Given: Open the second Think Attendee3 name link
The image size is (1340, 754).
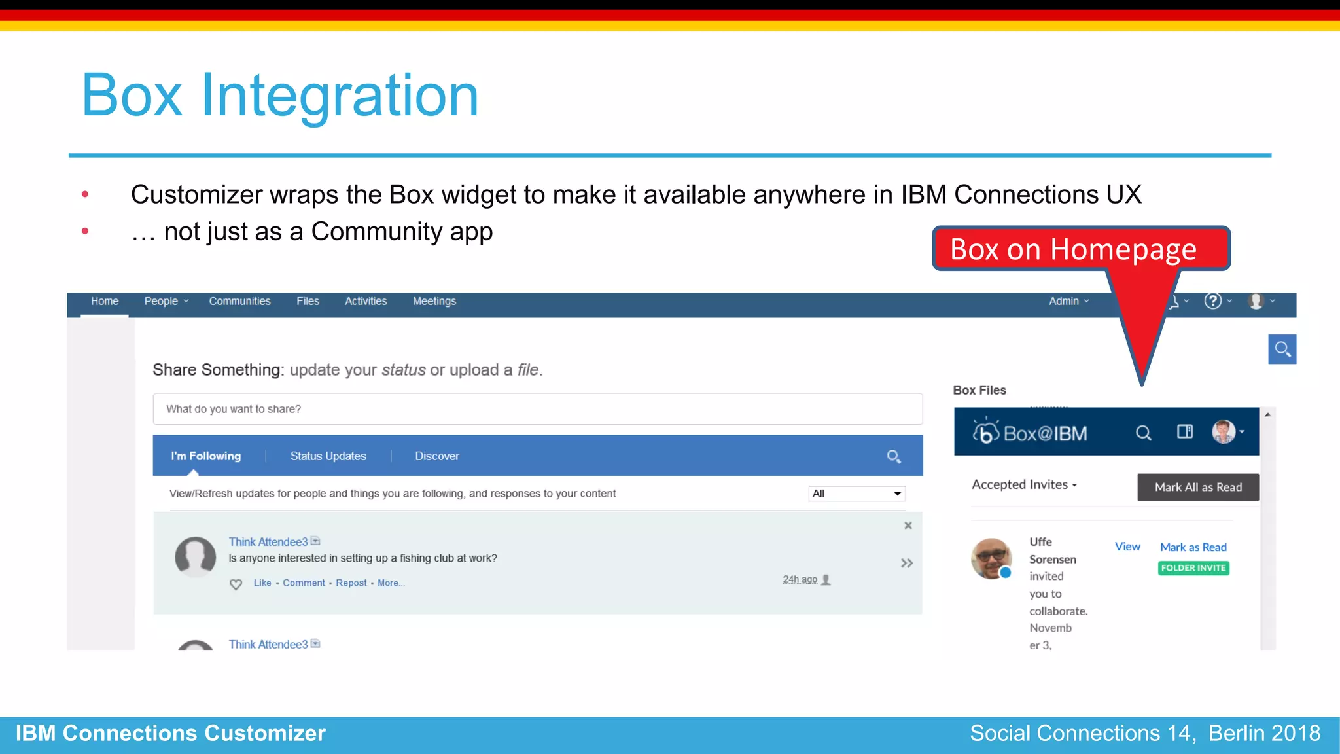Looking at the screenshot, I should (x=268, y=645).
